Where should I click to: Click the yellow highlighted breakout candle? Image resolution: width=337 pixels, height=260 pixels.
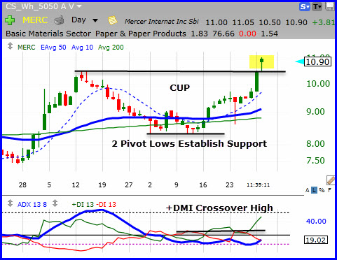pyautogui.click(x=261, y=62)
